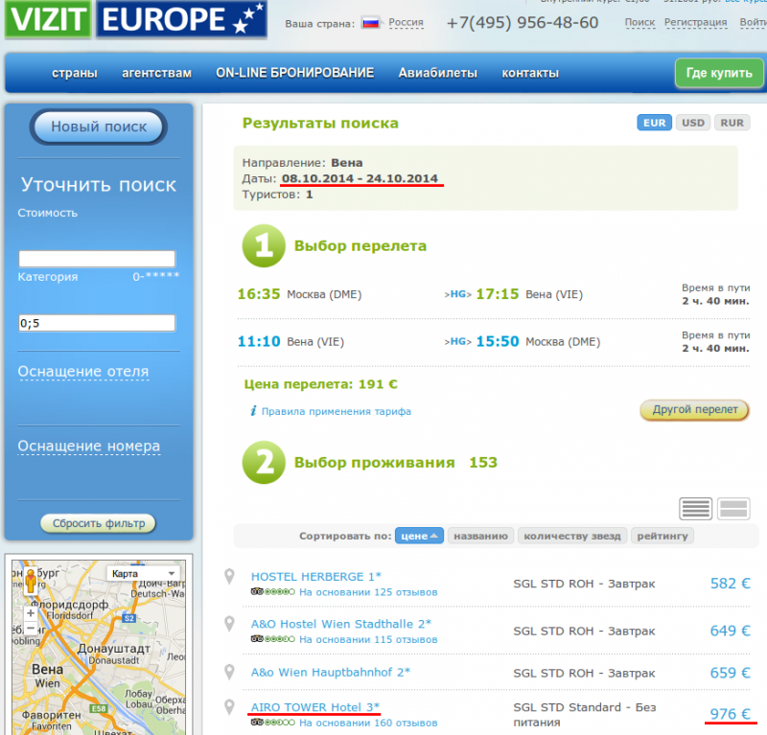Open Правила применения тарифа link
The height and width of the screenshot is (735, 767).
click(337, 411)
